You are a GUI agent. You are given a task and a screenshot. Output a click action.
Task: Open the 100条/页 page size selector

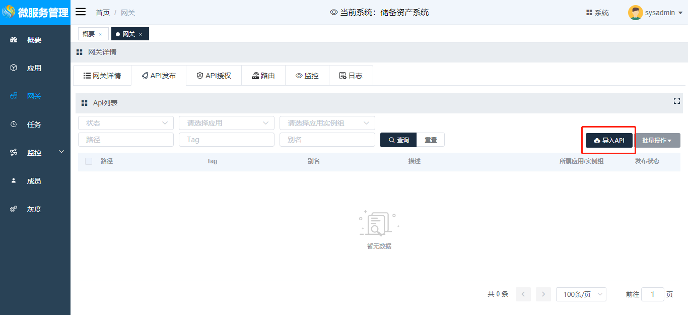(x=581, y=294)
